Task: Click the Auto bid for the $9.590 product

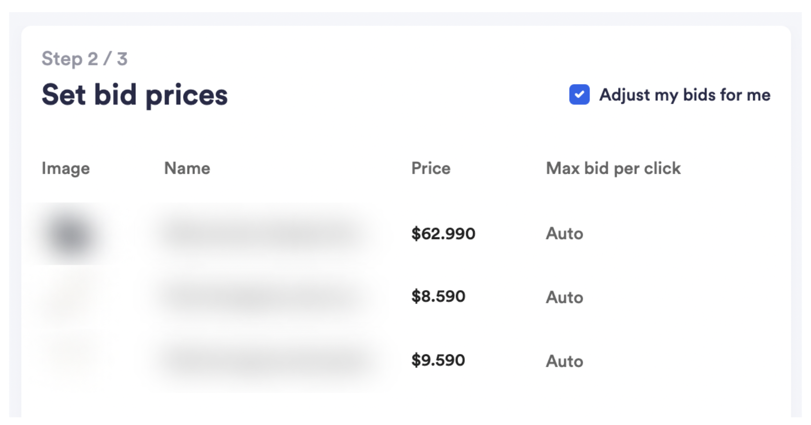Action: (x=564, y=361)
